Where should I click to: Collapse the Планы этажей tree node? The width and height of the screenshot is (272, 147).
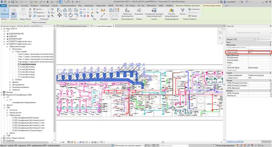13,52
